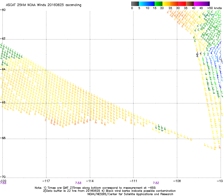Click the latitude label '-68'
This screenshot has width=223, height=196.
(3, 138)
